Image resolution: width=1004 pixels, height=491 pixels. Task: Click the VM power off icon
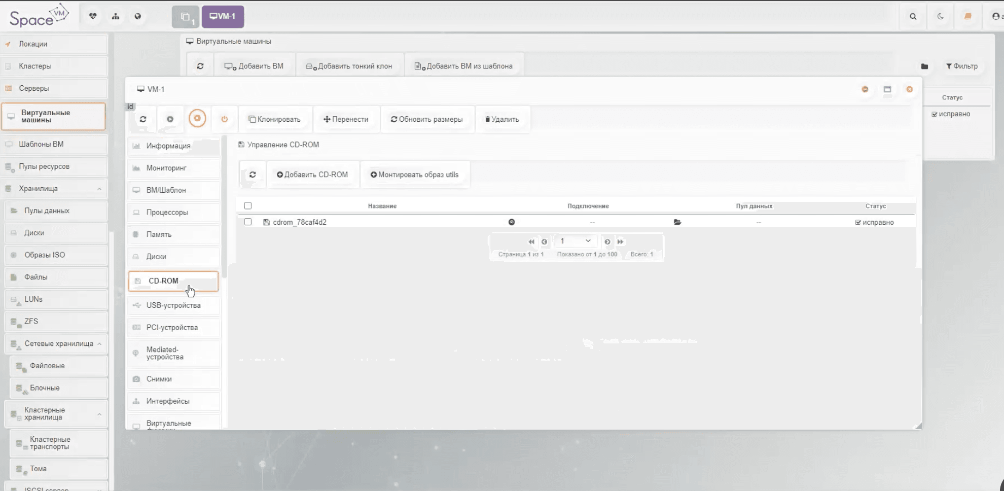point(224,119)
